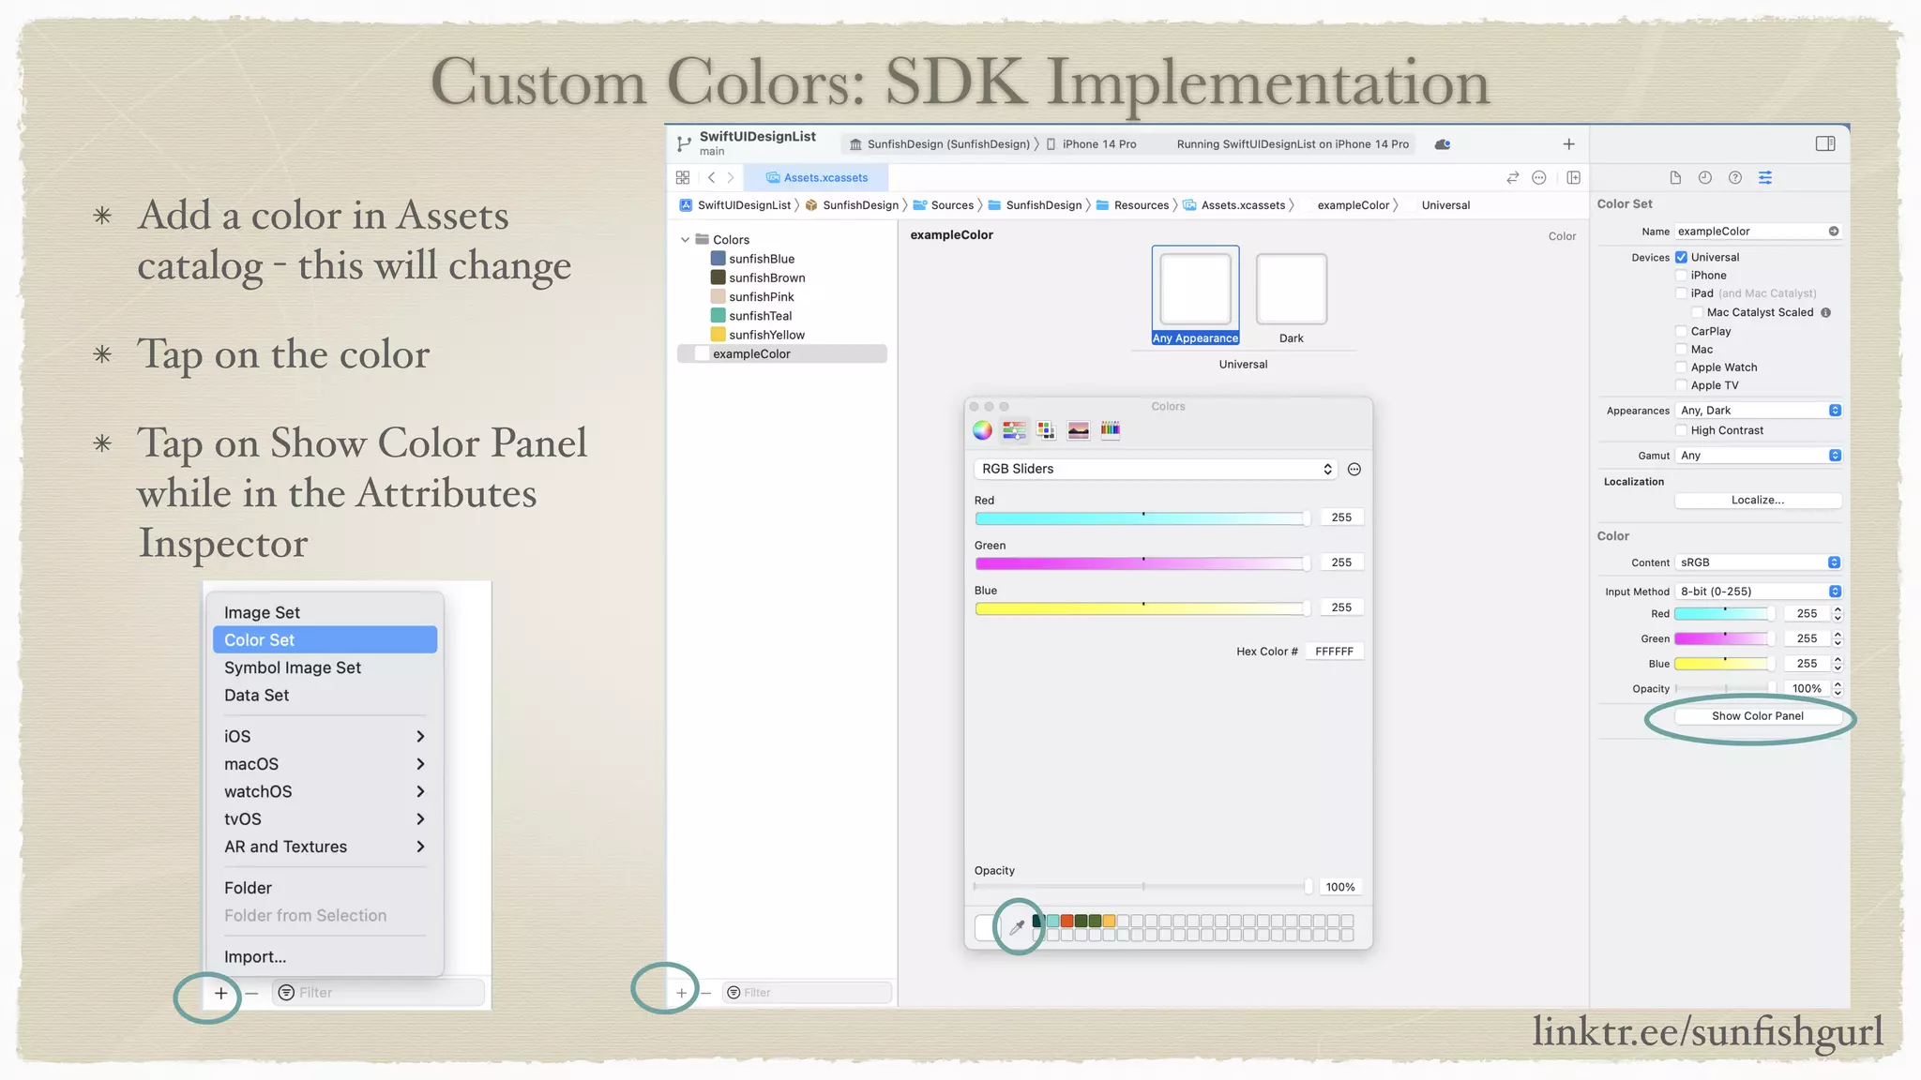Click minus button in popup menu screenshot
The height and width of the screenshot is (1080, 1921).
point(251,993)
